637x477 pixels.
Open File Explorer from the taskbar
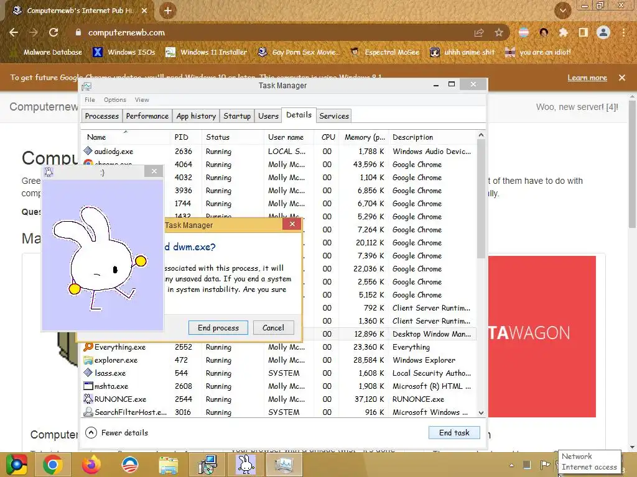click(168, 465)
